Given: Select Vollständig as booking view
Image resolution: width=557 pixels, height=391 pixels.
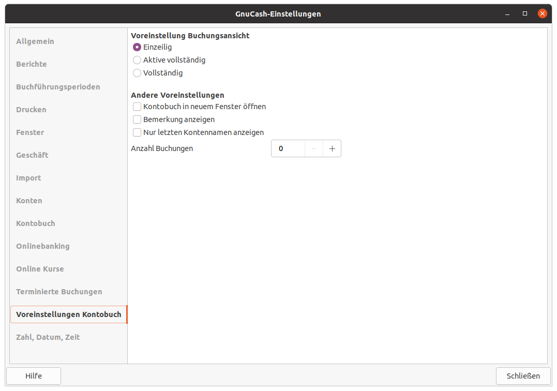Looking at the screenshot, I should pos(137,73).
